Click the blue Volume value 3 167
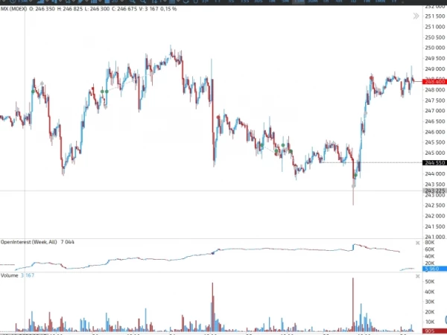 pos(28,275)
